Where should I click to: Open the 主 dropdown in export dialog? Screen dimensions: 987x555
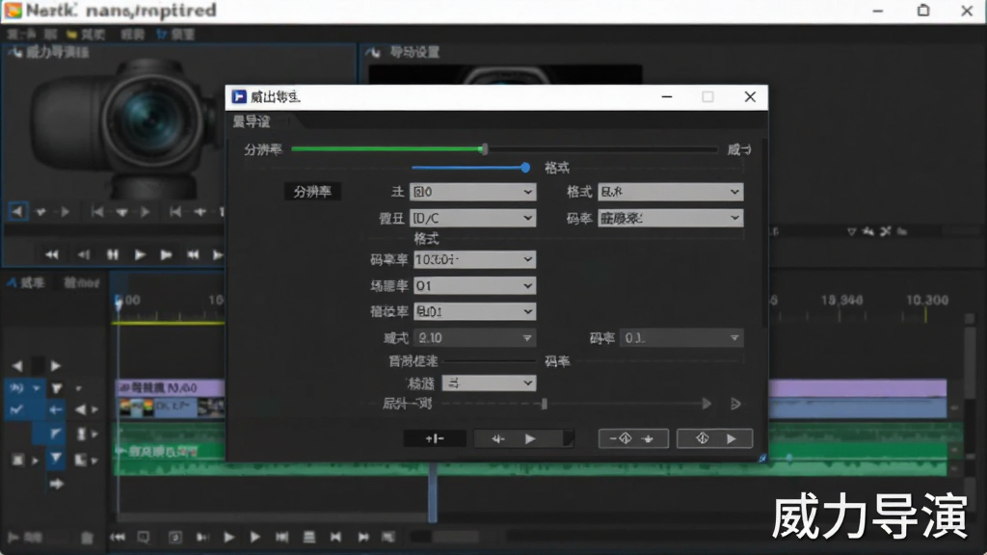click(472, 192)
